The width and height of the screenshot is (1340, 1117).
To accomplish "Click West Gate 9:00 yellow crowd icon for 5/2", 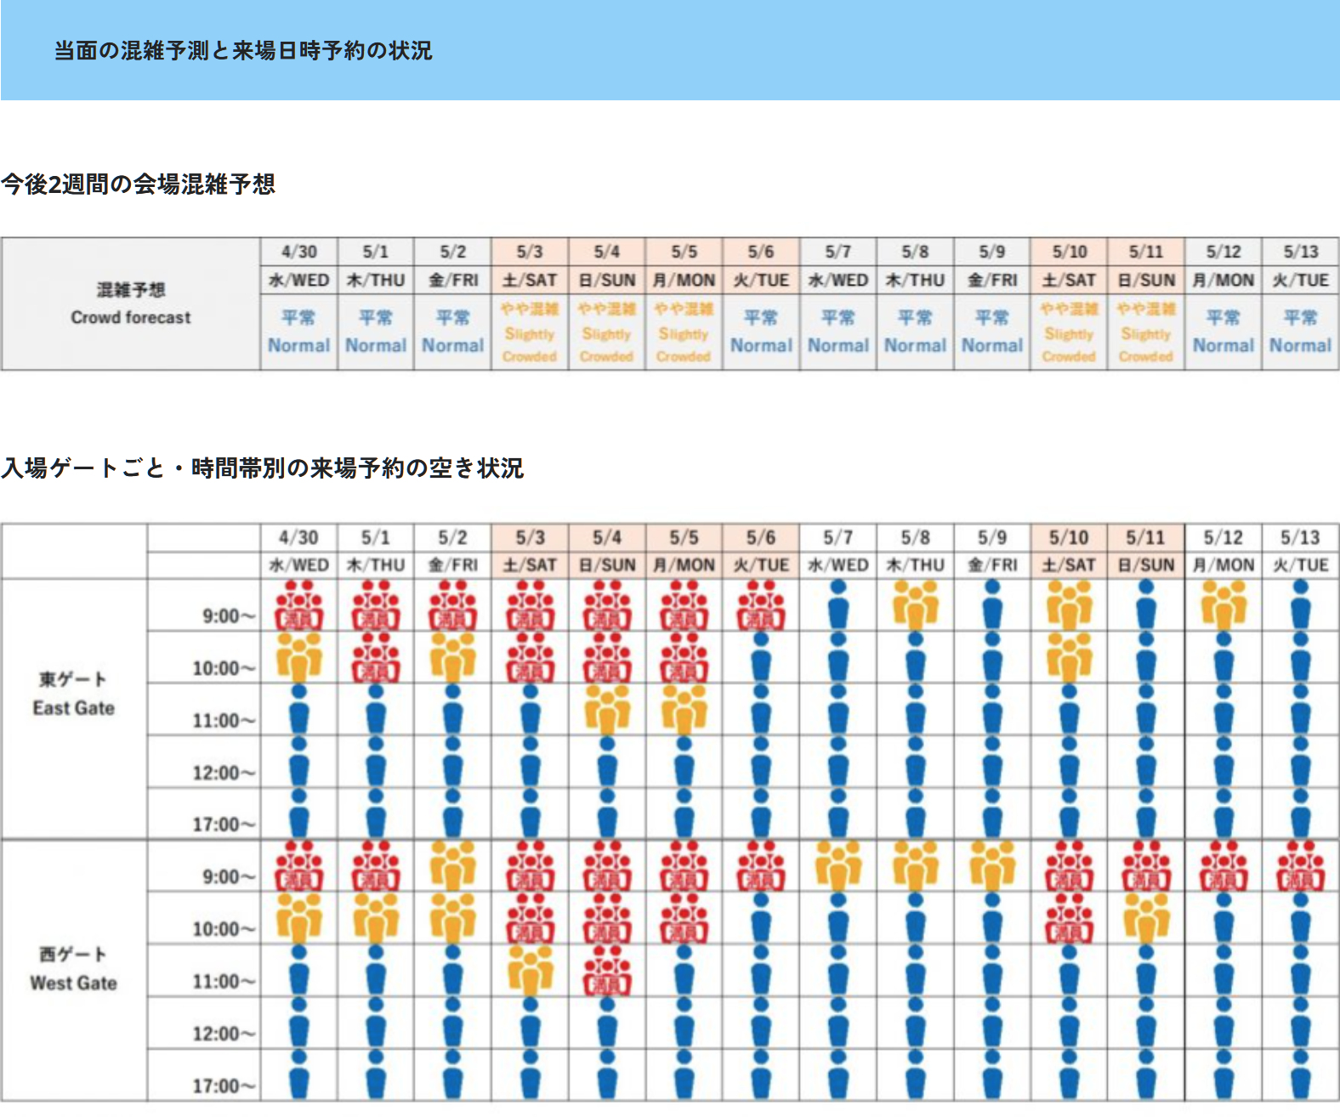I will click(453, 866).
